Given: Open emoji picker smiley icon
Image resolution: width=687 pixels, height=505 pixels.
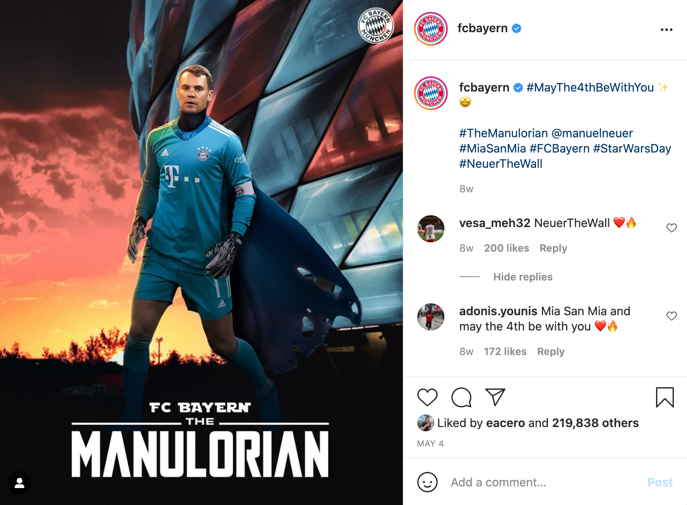Looking at the screenshot, I should [427, 482].
